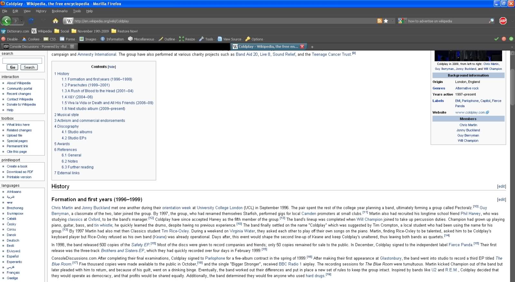The image size is (515, 282).
Task: Open the Images developer toolbar menu
Action: click(88, 39)
